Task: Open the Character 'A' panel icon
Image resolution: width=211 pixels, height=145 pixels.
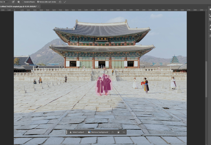Action: (x=210, y=26)
